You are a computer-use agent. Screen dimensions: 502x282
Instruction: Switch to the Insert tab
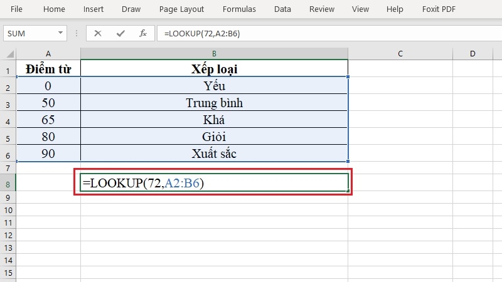[93, 9]
